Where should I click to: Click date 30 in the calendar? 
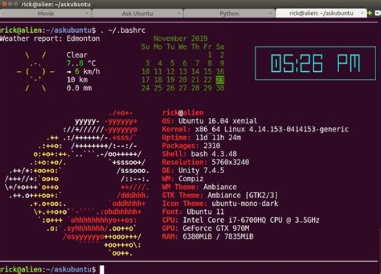[220, 88]
